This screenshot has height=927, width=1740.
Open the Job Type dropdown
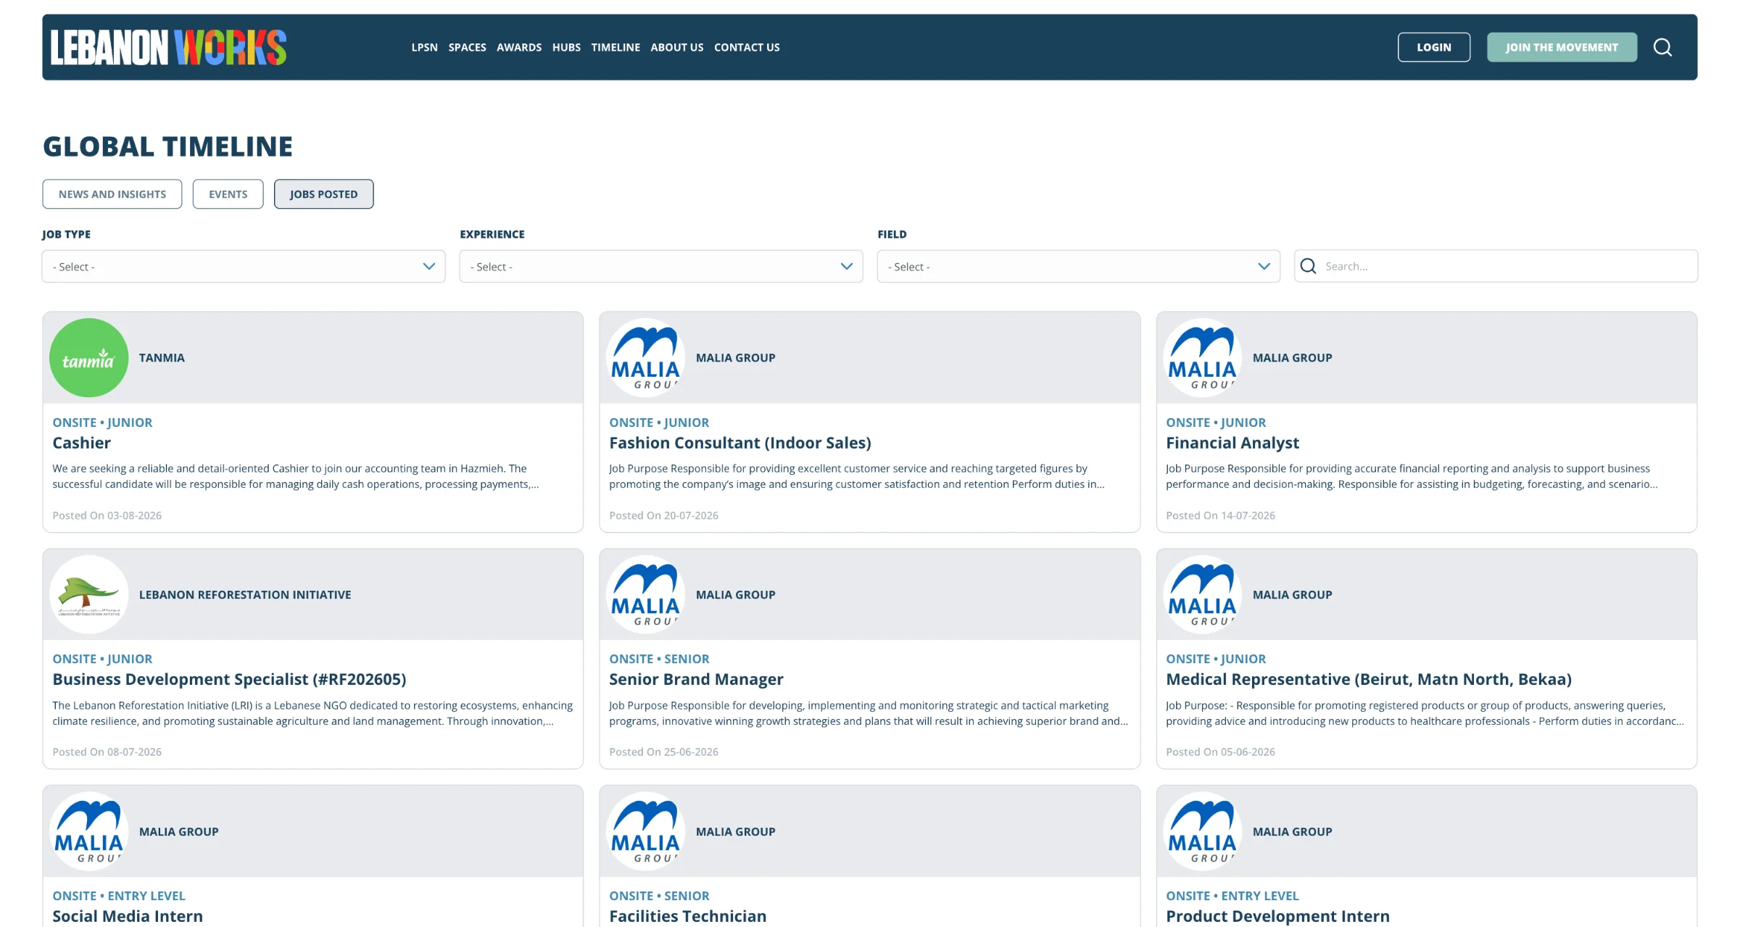point(244,266)
